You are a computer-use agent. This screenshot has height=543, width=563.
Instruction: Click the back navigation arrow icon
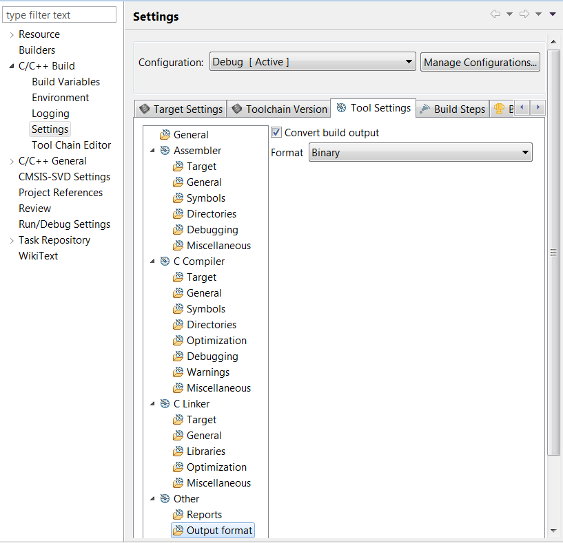pyautogui.click(x=495, y=14)
